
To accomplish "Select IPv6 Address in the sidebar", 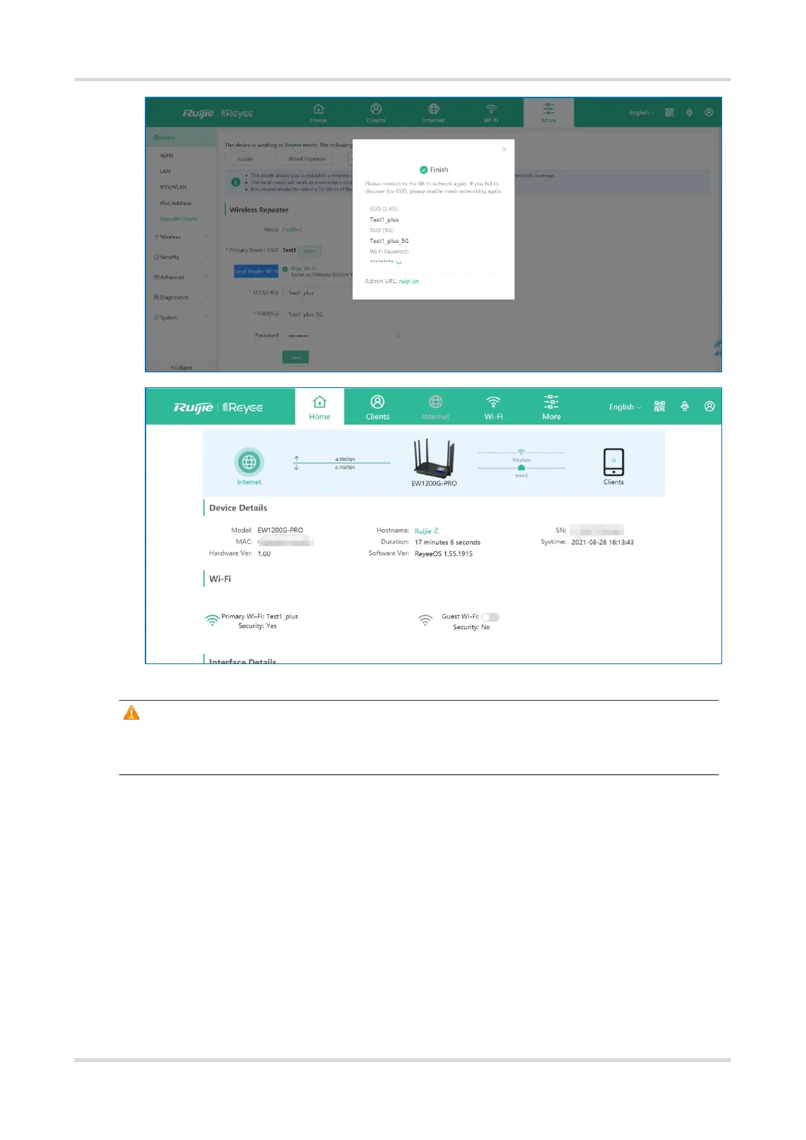I will 175,203.
